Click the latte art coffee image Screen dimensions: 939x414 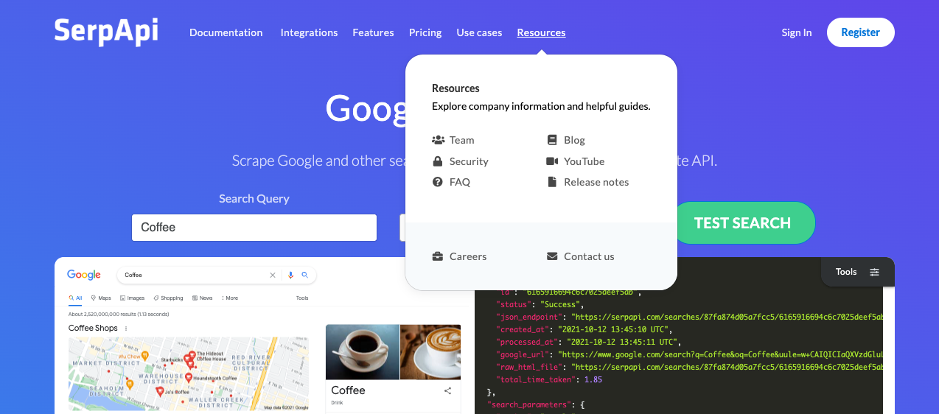[430, 351]
